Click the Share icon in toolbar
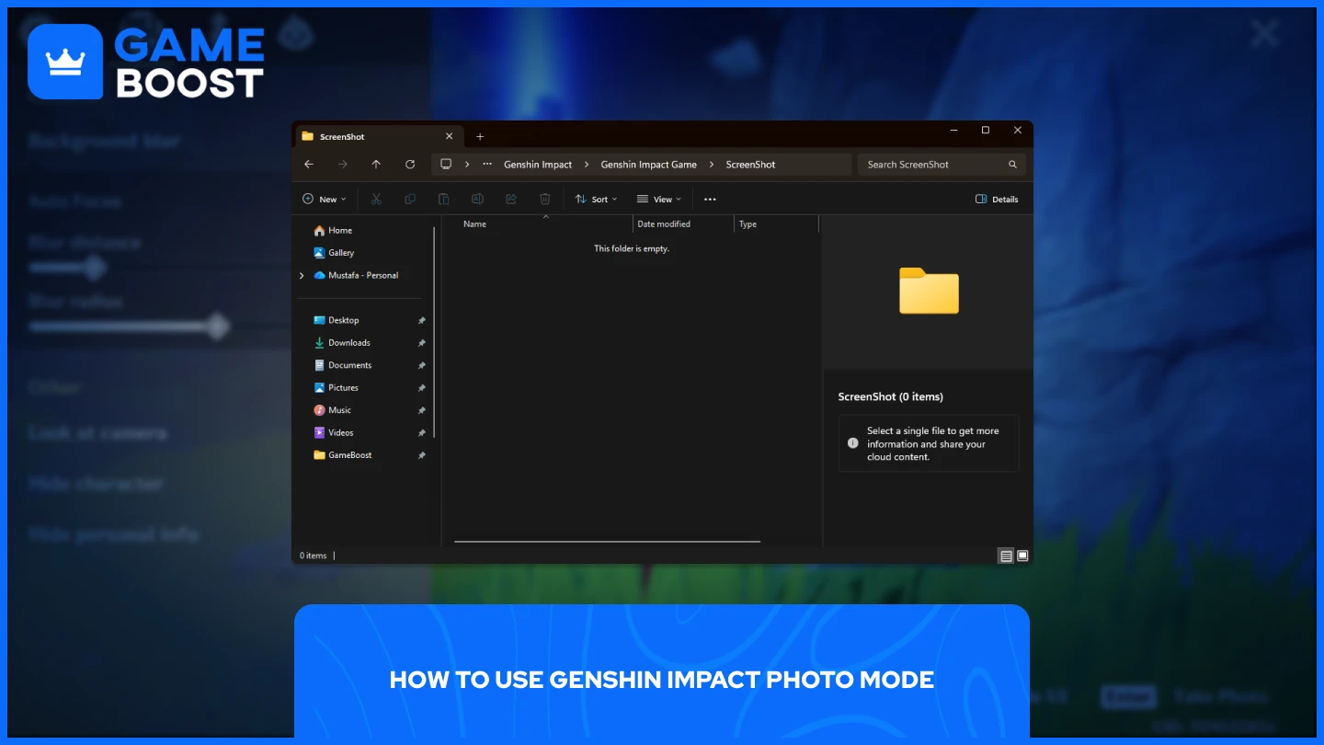Image resolution: width=1324 pixels, height=745 pixels. [511, 199]
